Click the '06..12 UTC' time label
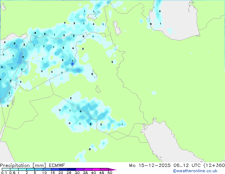The height and width of the screenshot is (174, 225). coord(187,165)
